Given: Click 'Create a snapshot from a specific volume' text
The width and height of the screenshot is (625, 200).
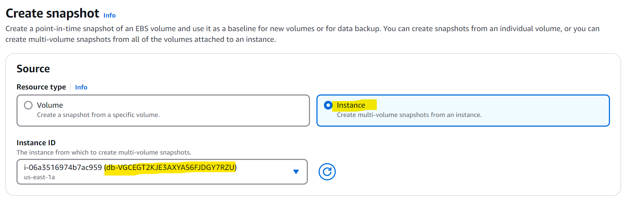Looking at the screenshot, I should click(x=98, y=115).
